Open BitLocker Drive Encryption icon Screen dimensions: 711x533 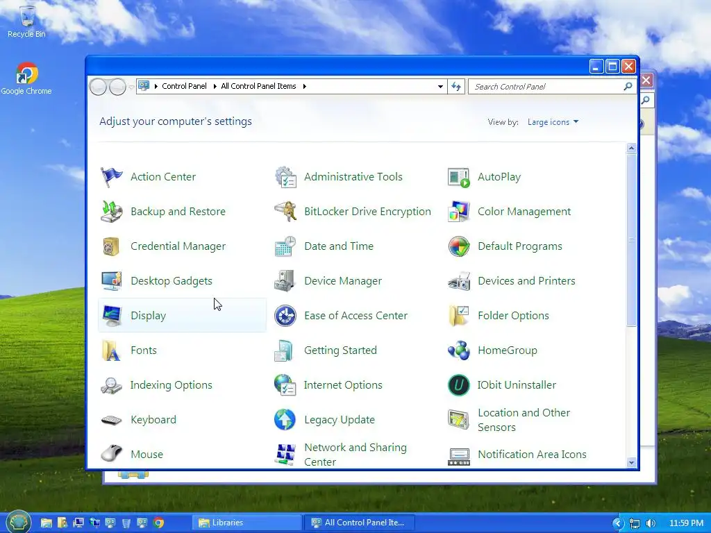click(285, 212)
